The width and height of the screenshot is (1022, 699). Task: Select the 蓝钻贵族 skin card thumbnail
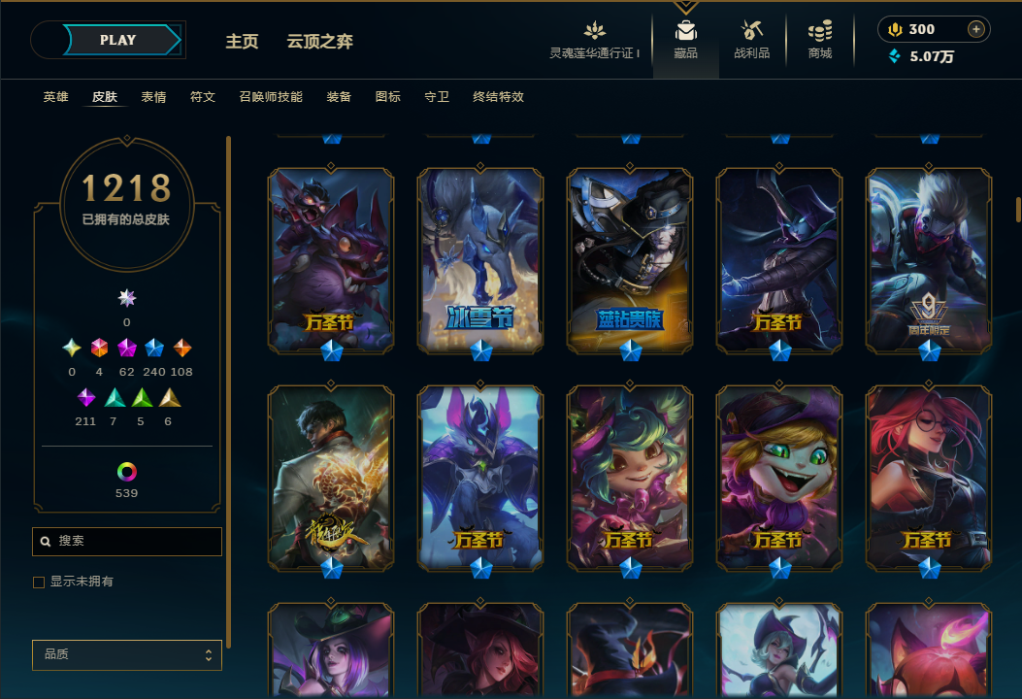630,261
